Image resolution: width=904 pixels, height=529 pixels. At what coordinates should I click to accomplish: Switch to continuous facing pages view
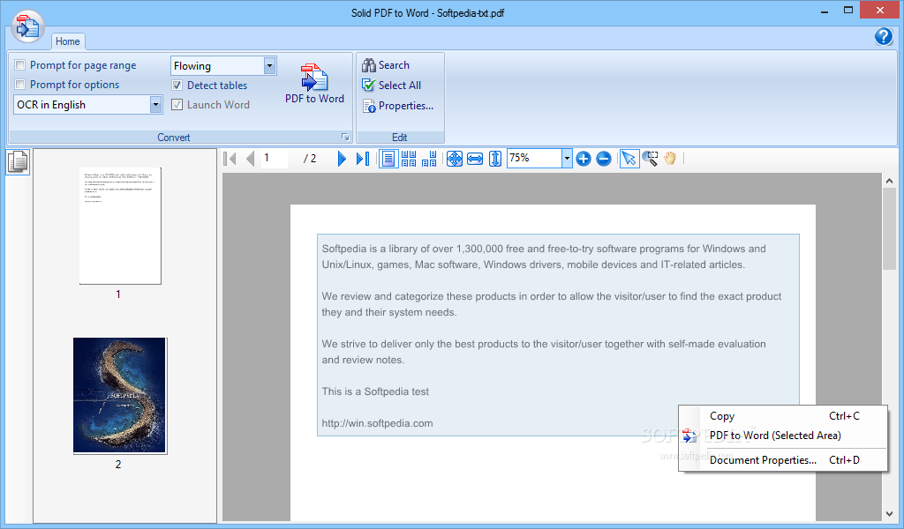409,159
